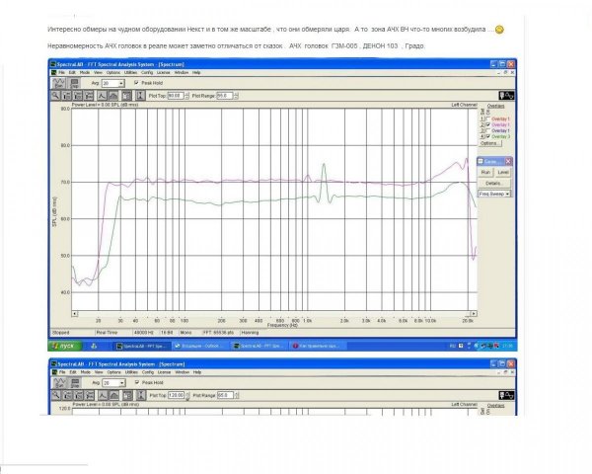Click Run waveform icon in Plot Top 120.00 window
592x474 pixels.
pos(59,383)
